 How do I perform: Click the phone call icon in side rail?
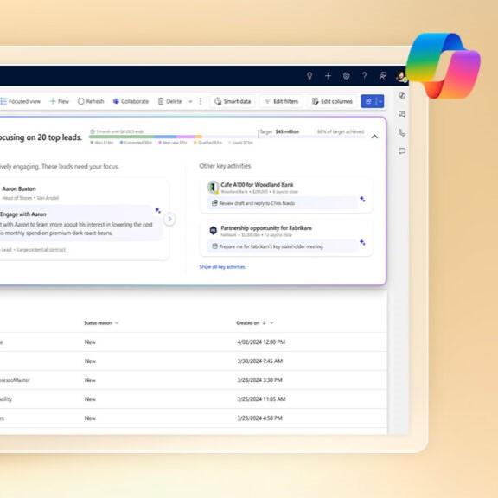402,132
